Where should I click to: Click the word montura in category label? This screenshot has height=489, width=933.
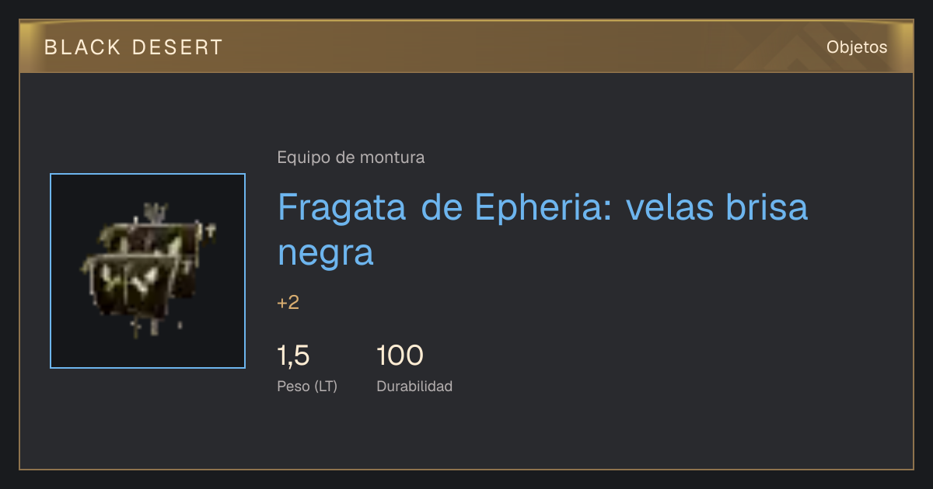click(392, 158)
